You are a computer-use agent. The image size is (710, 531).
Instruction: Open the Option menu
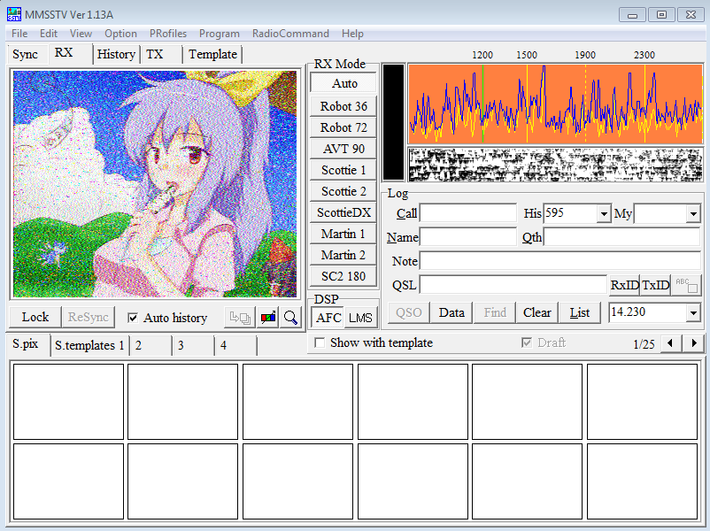(120, 34)
